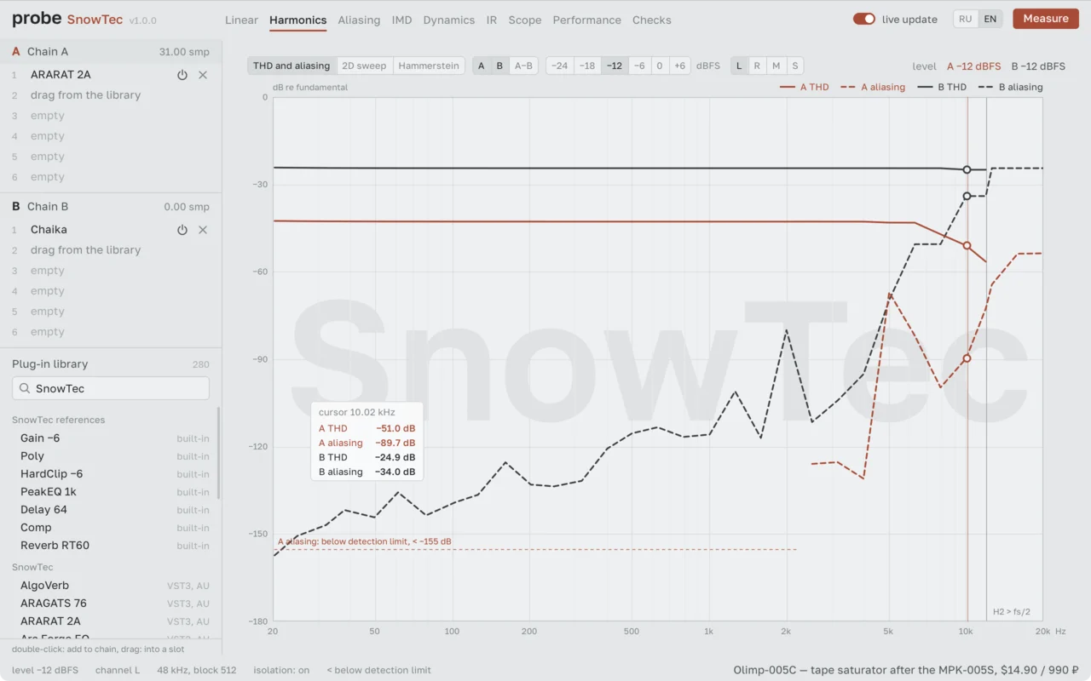
Task: Switch to the Aliasing tab
Action: [x=359, y=20]
